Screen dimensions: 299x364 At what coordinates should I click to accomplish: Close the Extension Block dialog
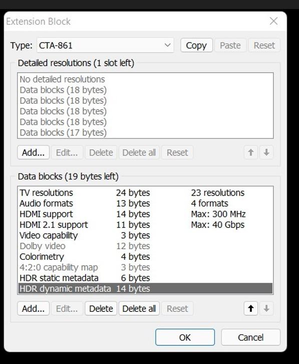[273, 21]
